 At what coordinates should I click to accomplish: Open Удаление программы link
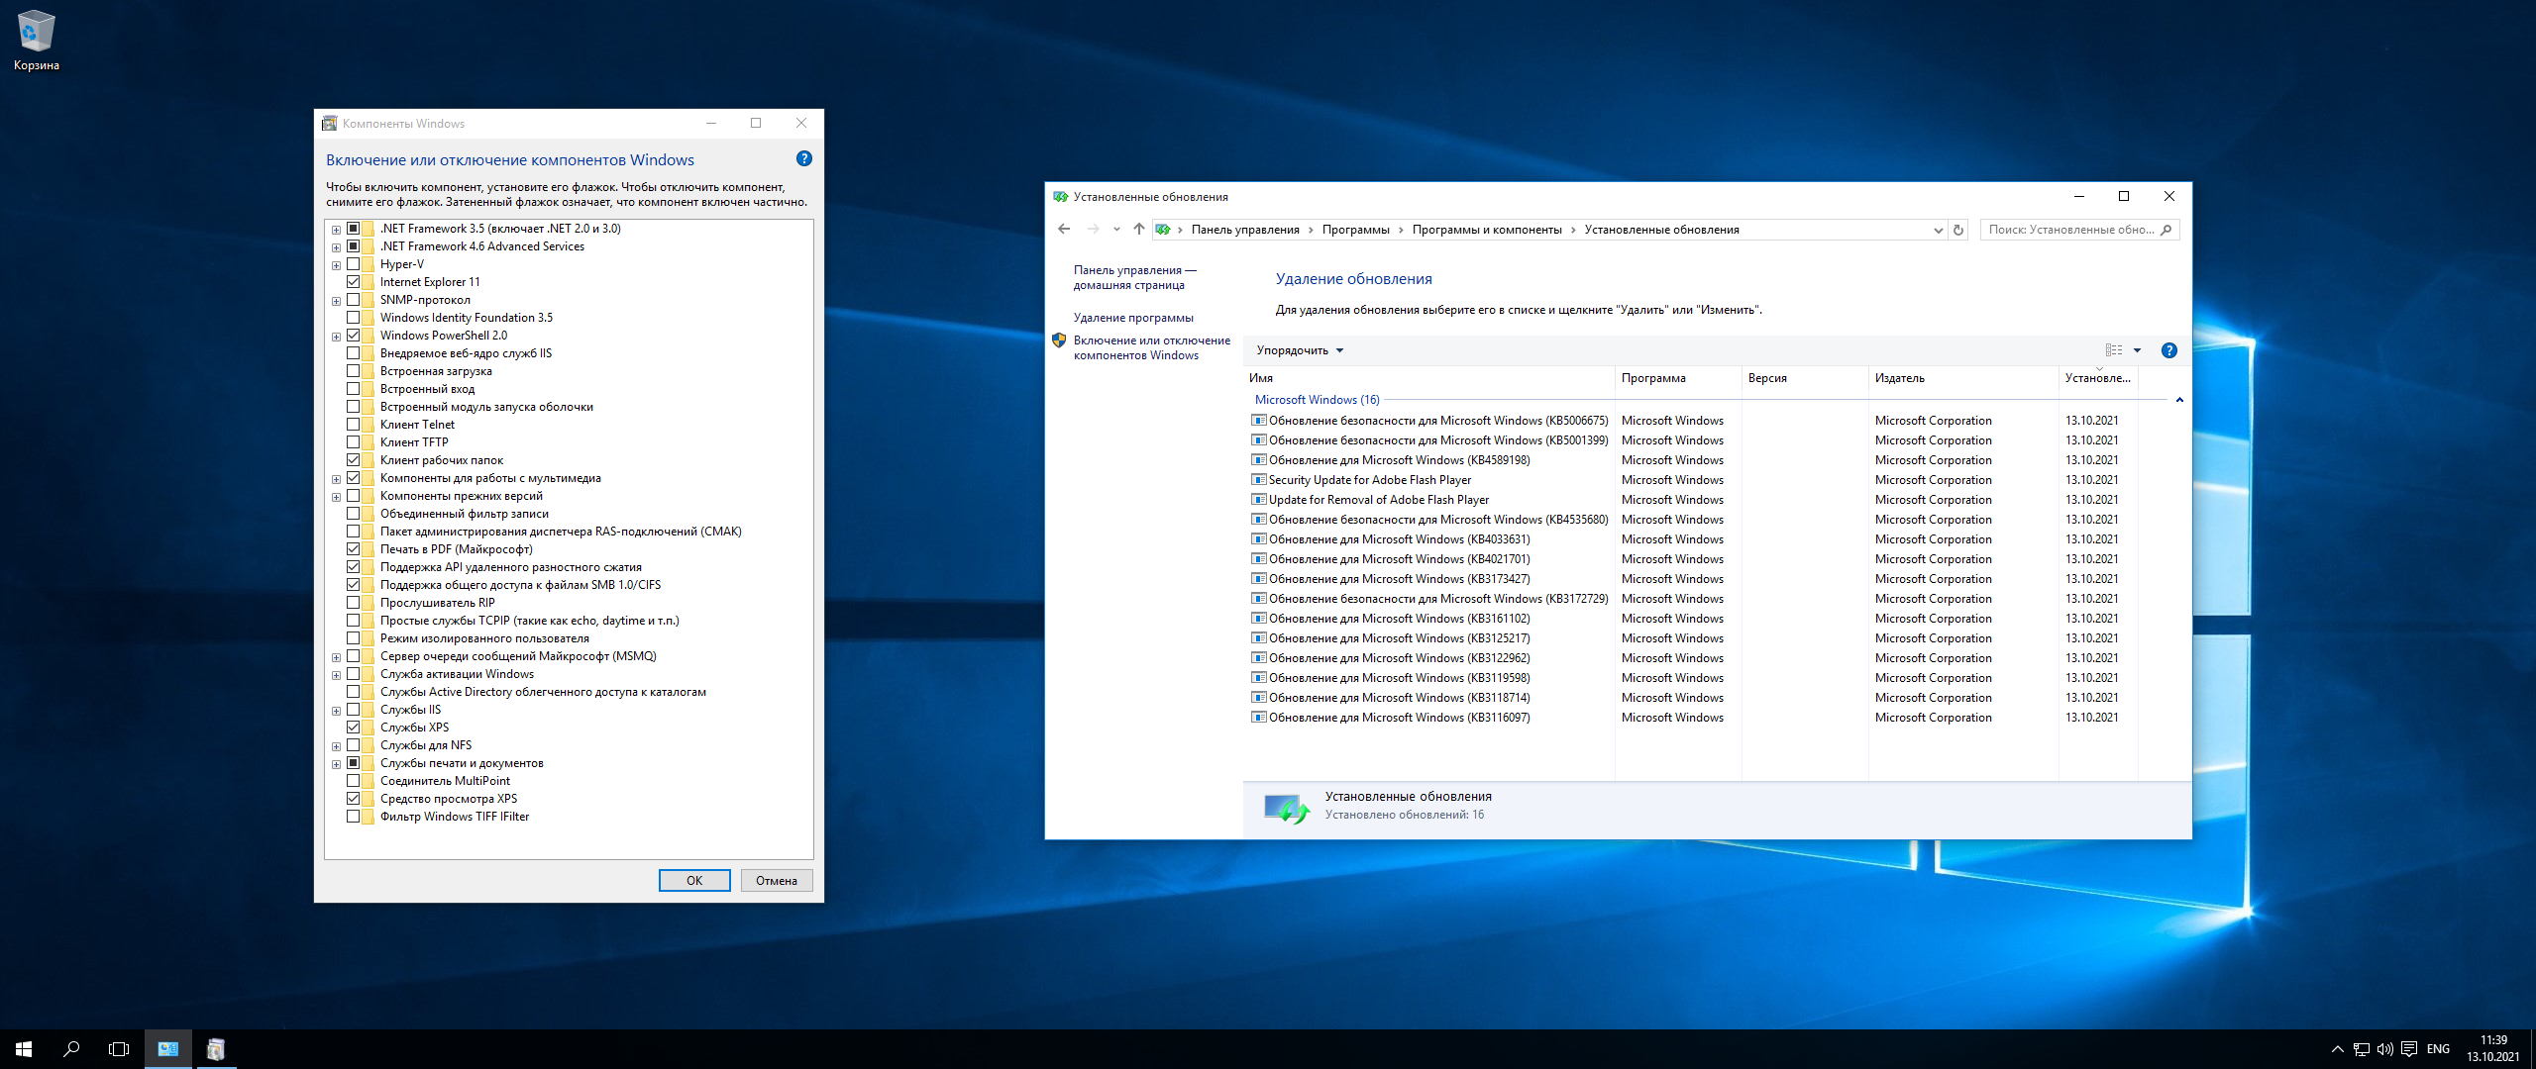pyautogui.click(x=1133, y=318)
